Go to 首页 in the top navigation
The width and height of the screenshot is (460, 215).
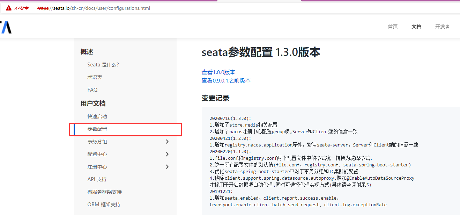(393, 27)
